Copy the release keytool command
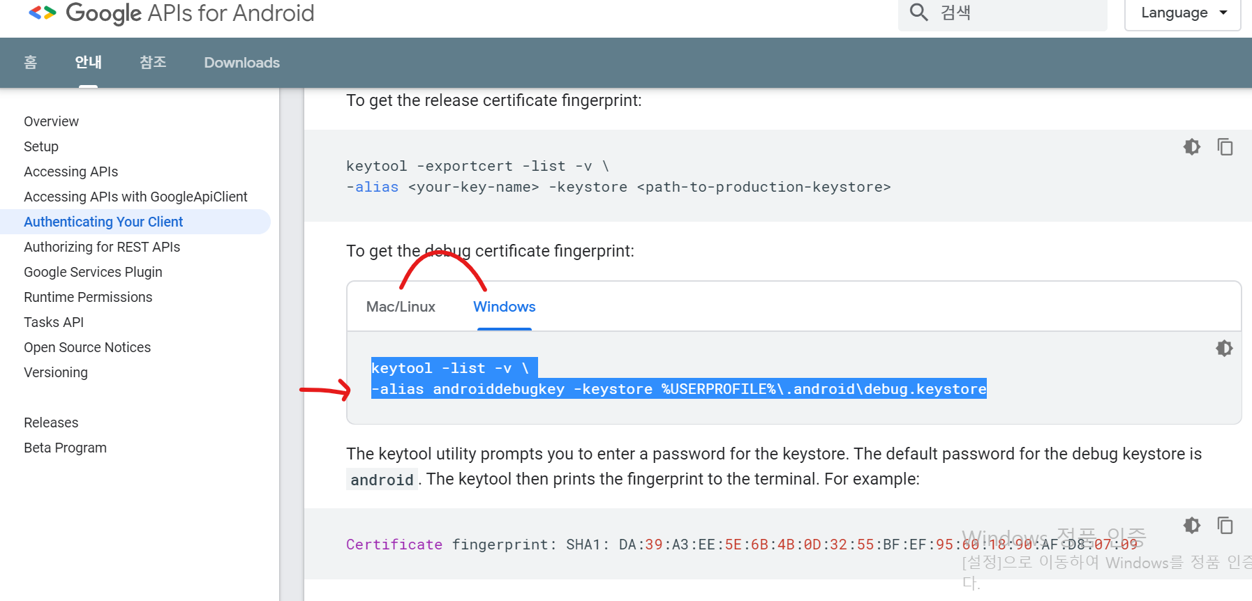 1225,146
